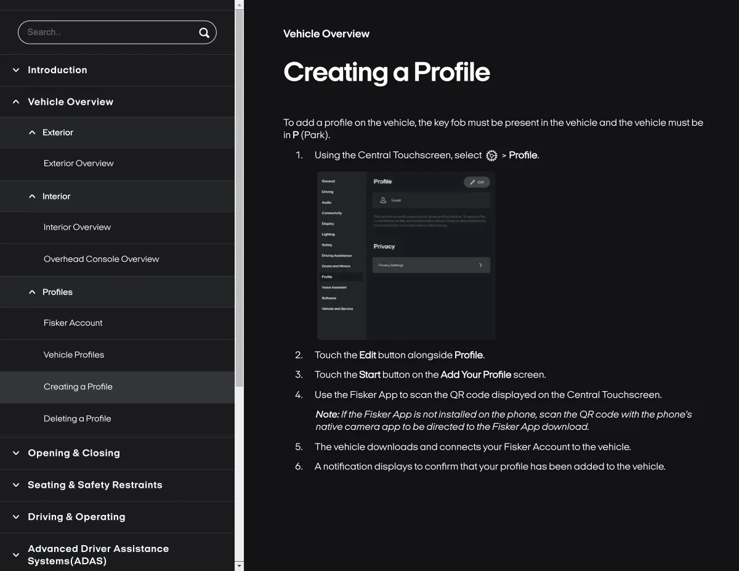The width and height of the screenshot is (739, 571).
Task: Click the sidebar scroll up arrow
Action: coord(240,4)
